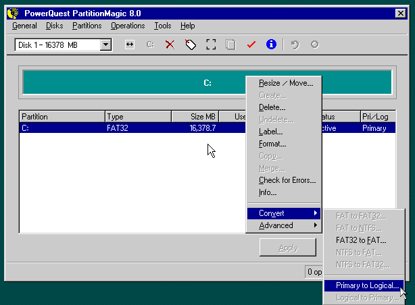Click the Label partition tag icon

191,45
